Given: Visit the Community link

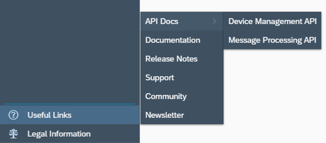Looking at the screenshot, I should tap(182, 96).
